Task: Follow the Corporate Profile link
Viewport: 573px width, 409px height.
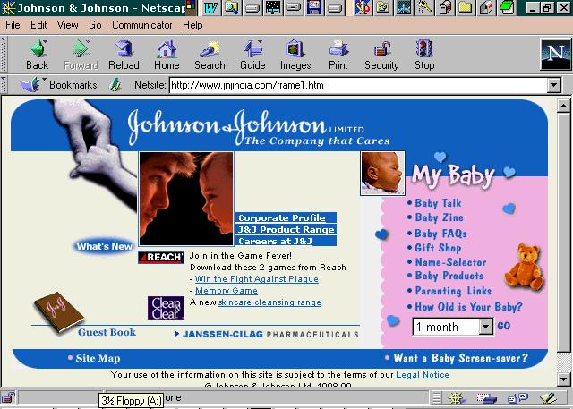Action: (281, 218)
